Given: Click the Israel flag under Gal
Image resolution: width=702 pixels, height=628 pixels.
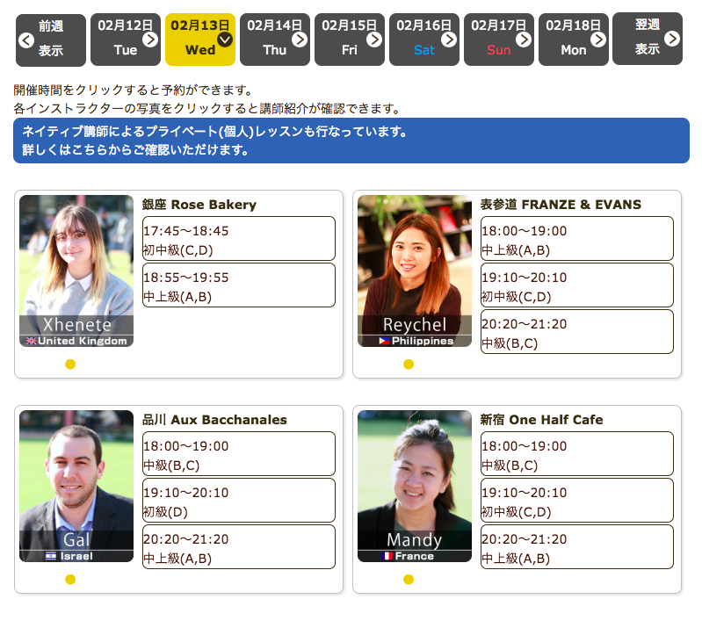Looking at the screenshot, I should pyautogui.click(x=50, y=556).
